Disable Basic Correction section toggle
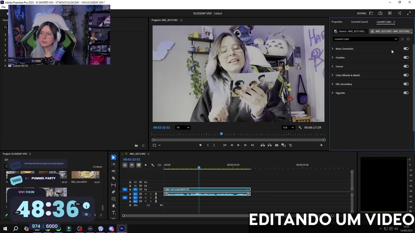Image resolution: width=415 pixels, height=233 pixels. [x=406, y=49]
